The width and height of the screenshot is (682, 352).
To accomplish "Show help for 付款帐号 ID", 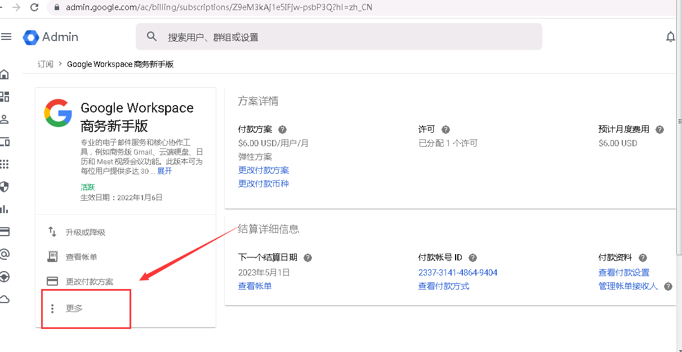I will click(x=473, y=258).
